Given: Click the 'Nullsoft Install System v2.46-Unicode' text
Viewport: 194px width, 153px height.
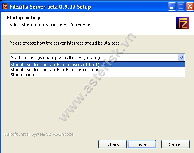Looking at the screenshot, I should click(39, 134).
